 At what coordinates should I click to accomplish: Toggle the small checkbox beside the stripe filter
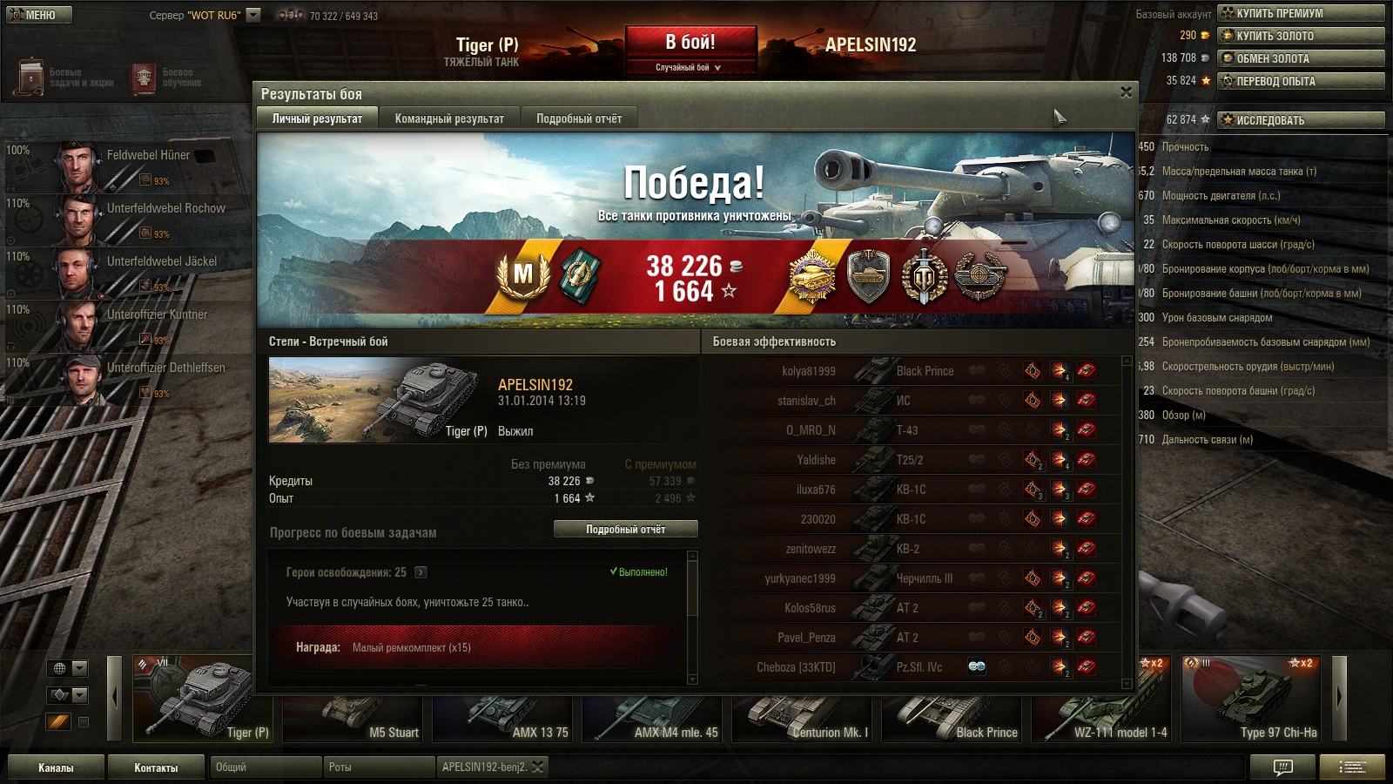click(84, 721)
